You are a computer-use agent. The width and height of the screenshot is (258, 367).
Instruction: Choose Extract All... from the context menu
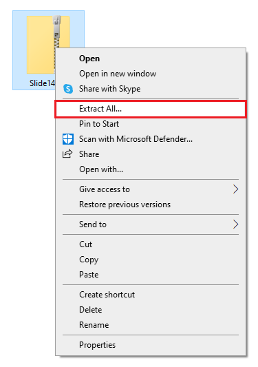[x=151, y=109]
